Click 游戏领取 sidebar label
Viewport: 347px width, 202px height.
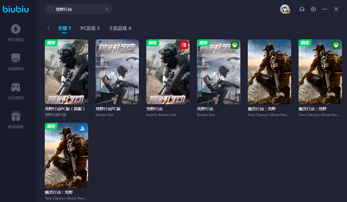coord(16,127)
